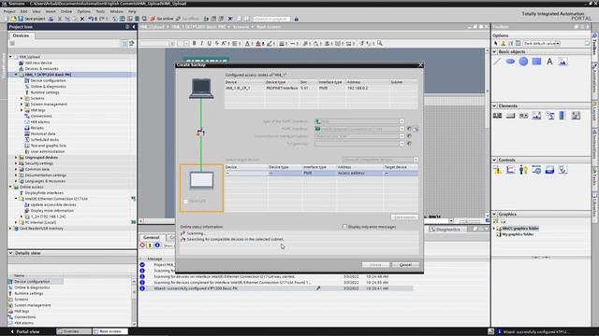599x336 pixels.
Task: Select the User view control
Action: point(523,170)
